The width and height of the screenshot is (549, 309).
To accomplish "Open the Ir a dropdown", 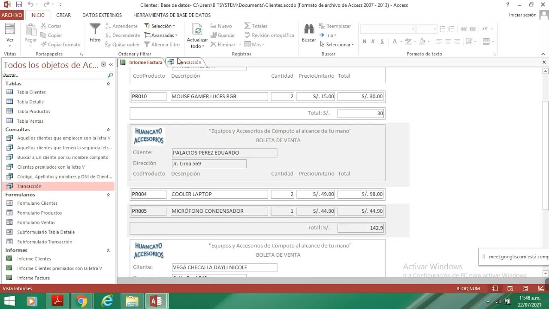I will tap(328, 35).
